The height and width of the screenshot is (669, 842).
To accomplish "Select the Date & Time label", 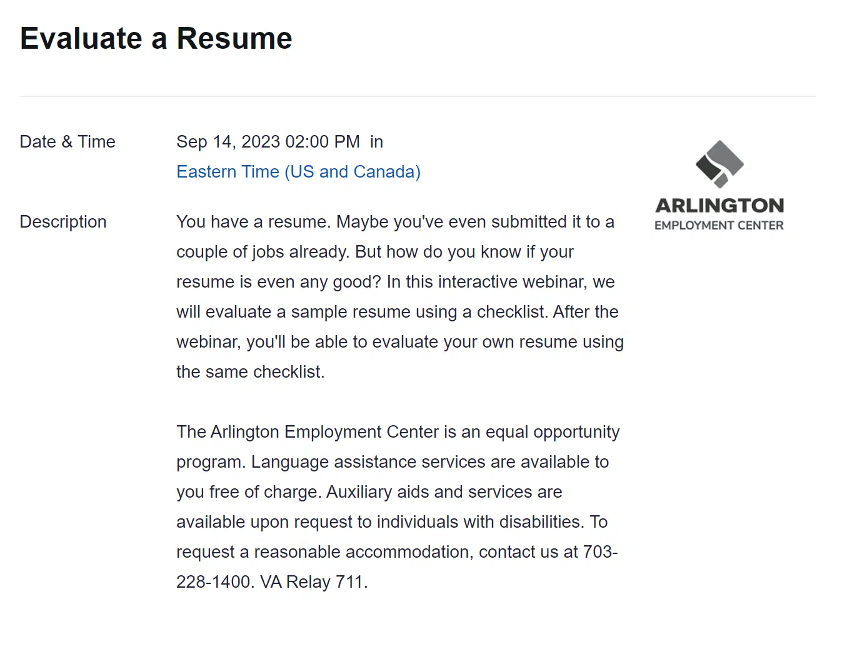I will click(x=68, y=142).
